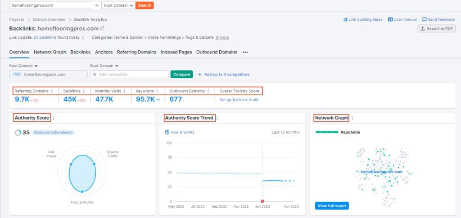Click info icon next to Keywords metric
The width and height of the screenshot is (461, 218).
click(x=157, y=91)
